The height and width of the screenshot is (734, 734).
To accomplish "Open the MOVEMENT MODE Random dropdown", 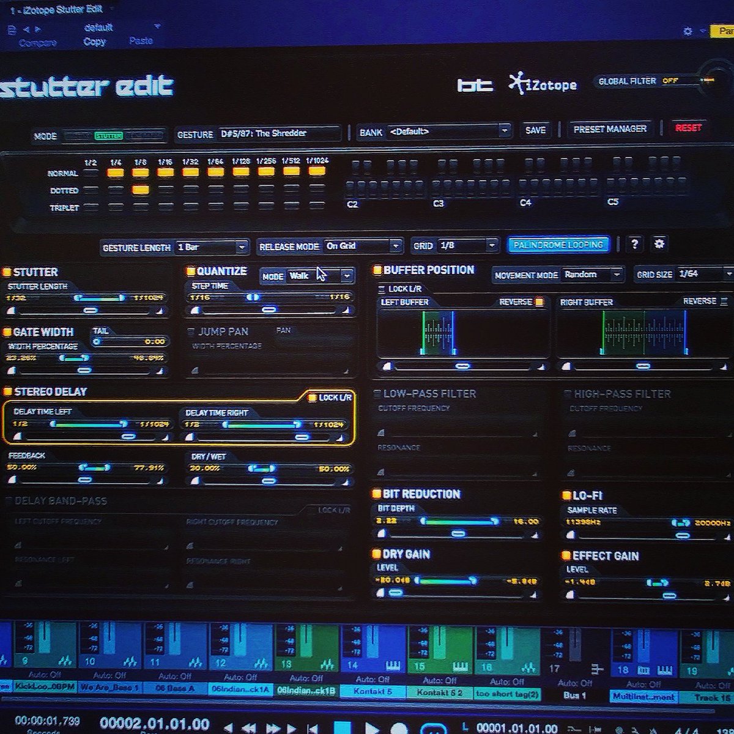I will (x=592, y=275).
